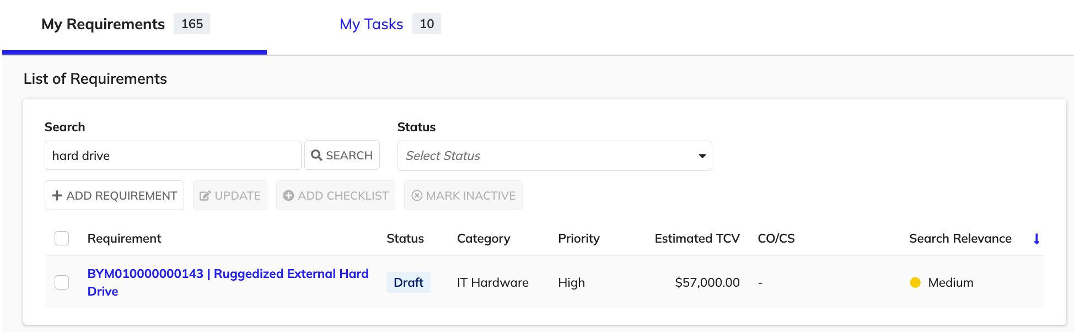Click the SEARCH button
Image resolution: width=1074 pixels, height=332 pixels.
point(342,156)
